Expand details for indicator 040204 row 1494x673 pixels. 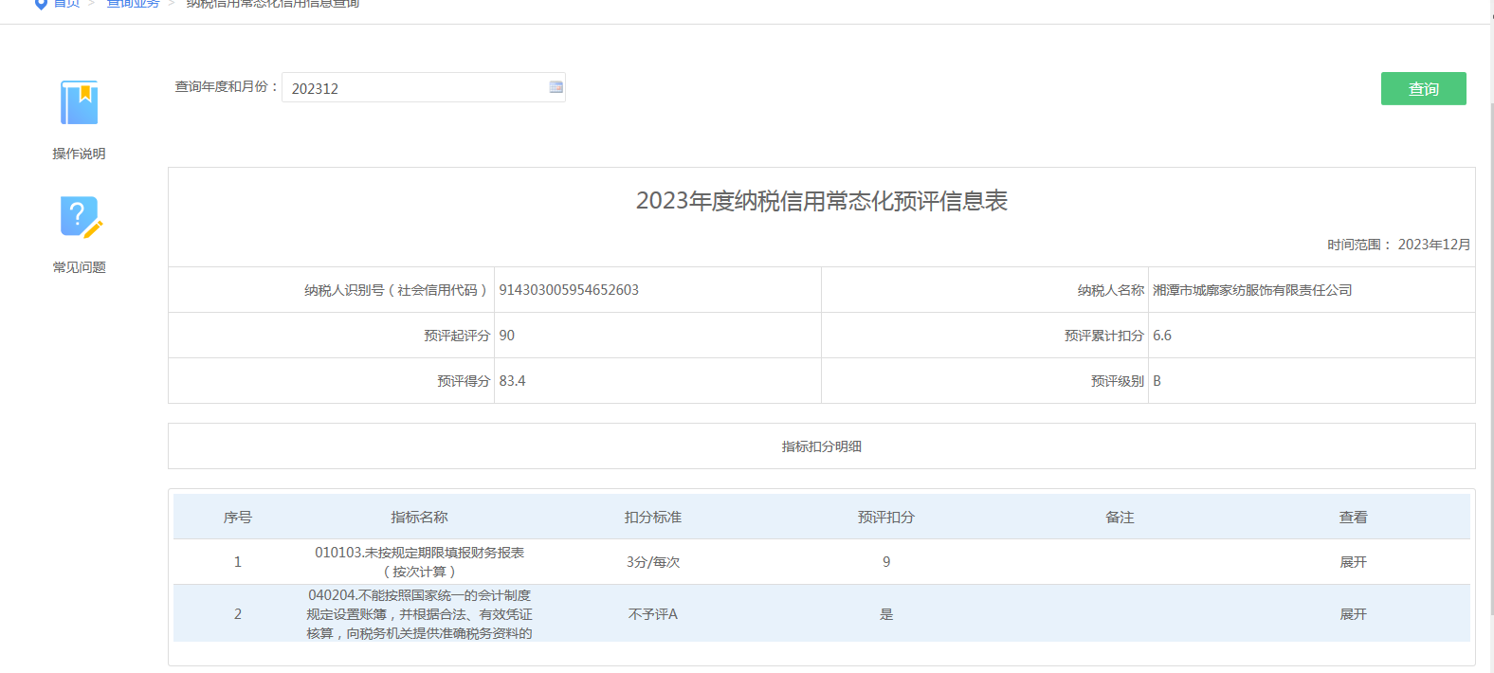pos(1353,614)
